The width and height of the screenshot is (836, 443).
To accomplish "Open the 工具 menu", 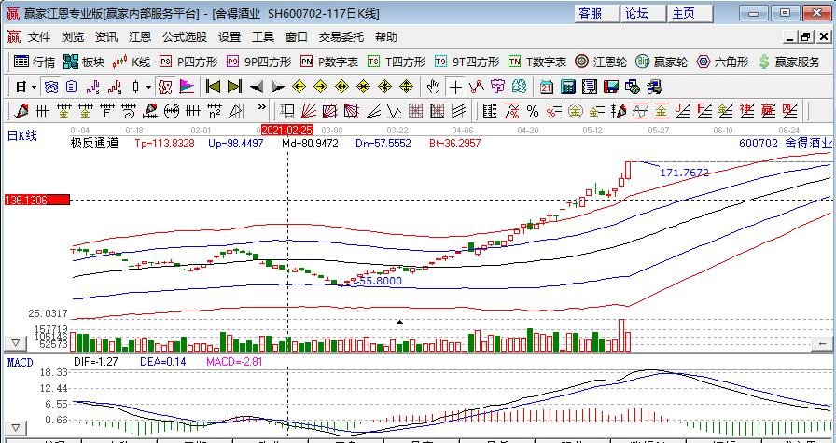I will [263, 36].
